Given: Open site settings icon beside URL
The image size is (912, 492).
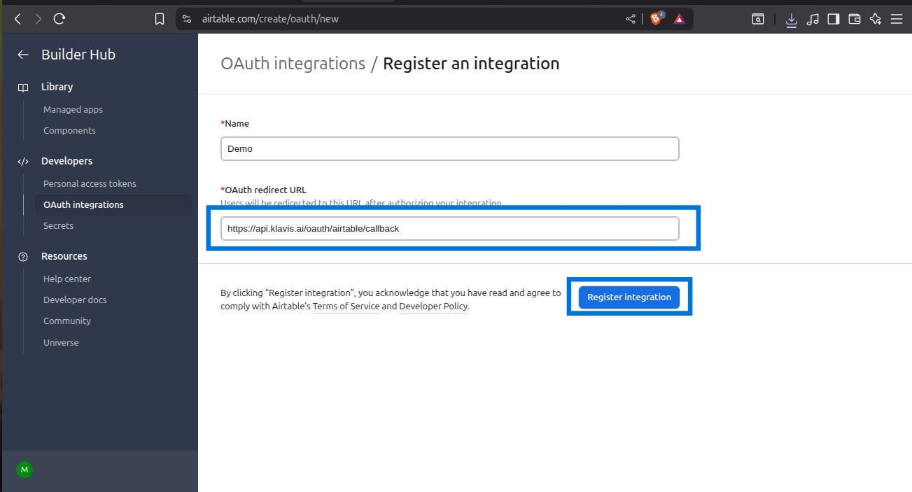Looking at the screenshot, I should pos(186,19).
